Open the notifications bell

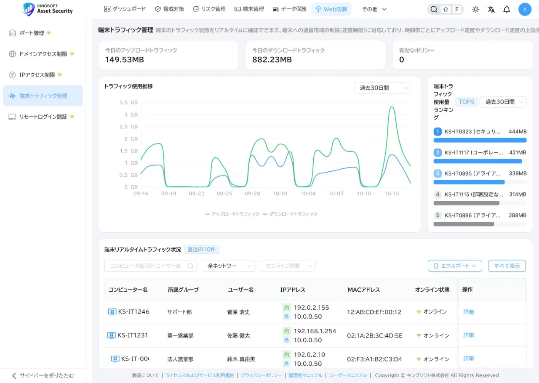point(507,9)
